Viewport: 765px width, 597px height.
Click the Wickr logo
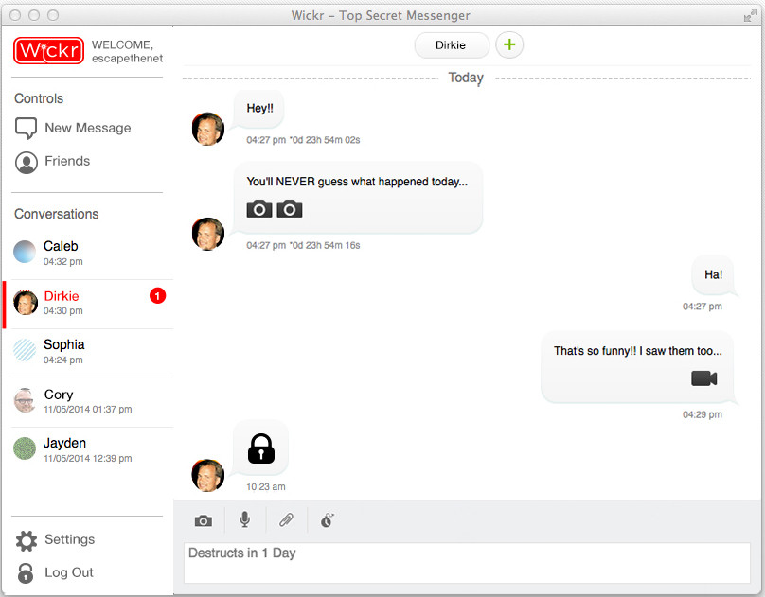pyautogui.click(x=49, y=51)
